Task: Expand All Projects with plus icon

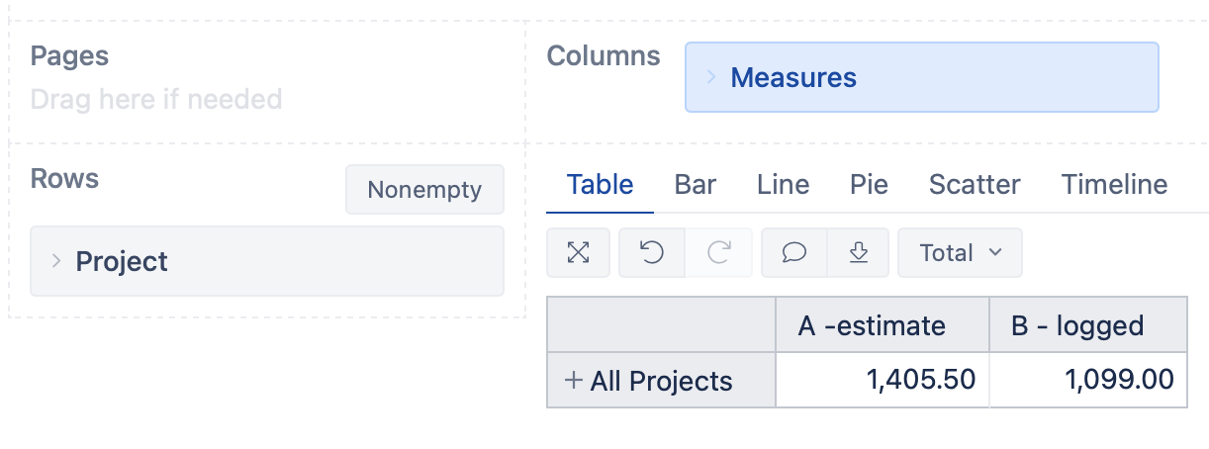Action: [572, 381]
